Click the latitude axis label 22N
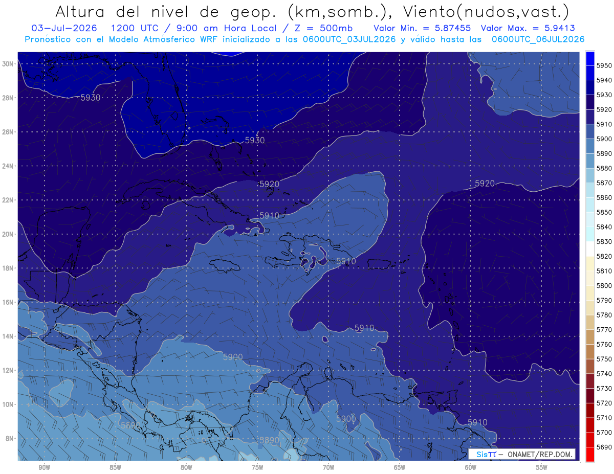Viewport: 614px width, 474px height. click(x=8, y=200)
